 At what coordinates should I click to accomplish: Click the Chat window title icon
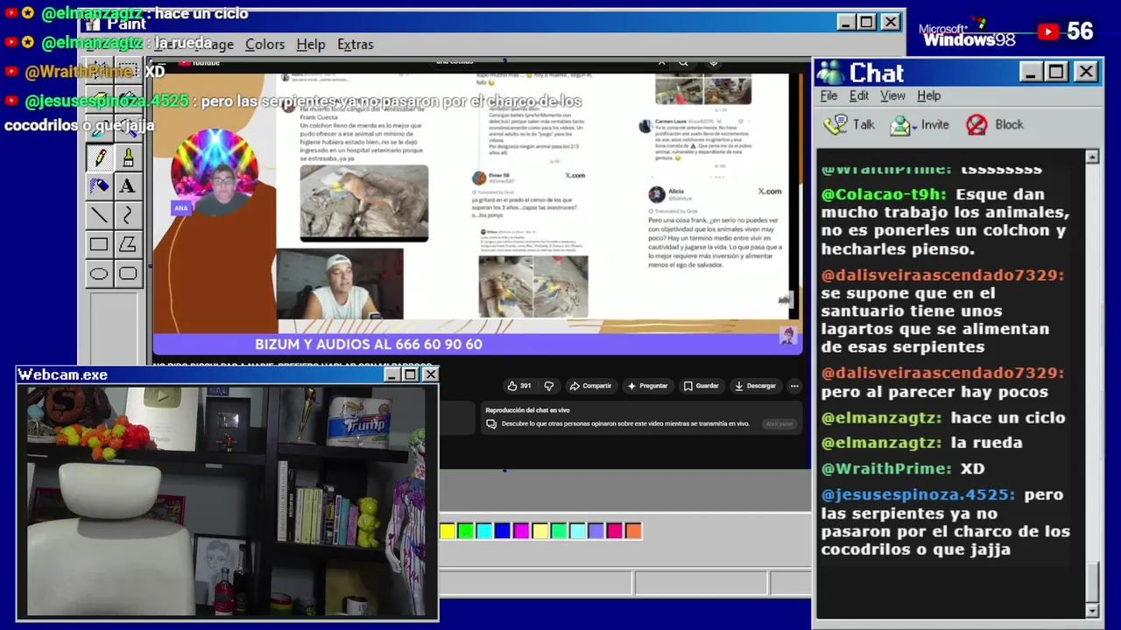point(830,73)
